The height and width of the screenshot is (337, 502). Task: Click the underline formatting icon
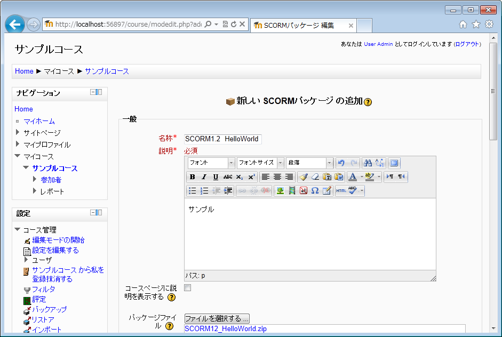click(x=216, y=177)
